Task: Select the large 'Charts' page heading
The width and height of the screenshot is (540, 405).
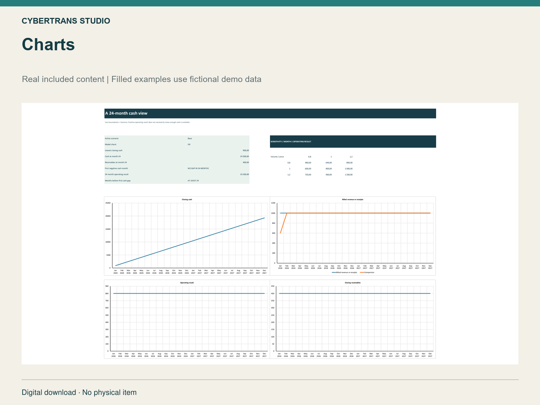Action: (x=48, y=45)
